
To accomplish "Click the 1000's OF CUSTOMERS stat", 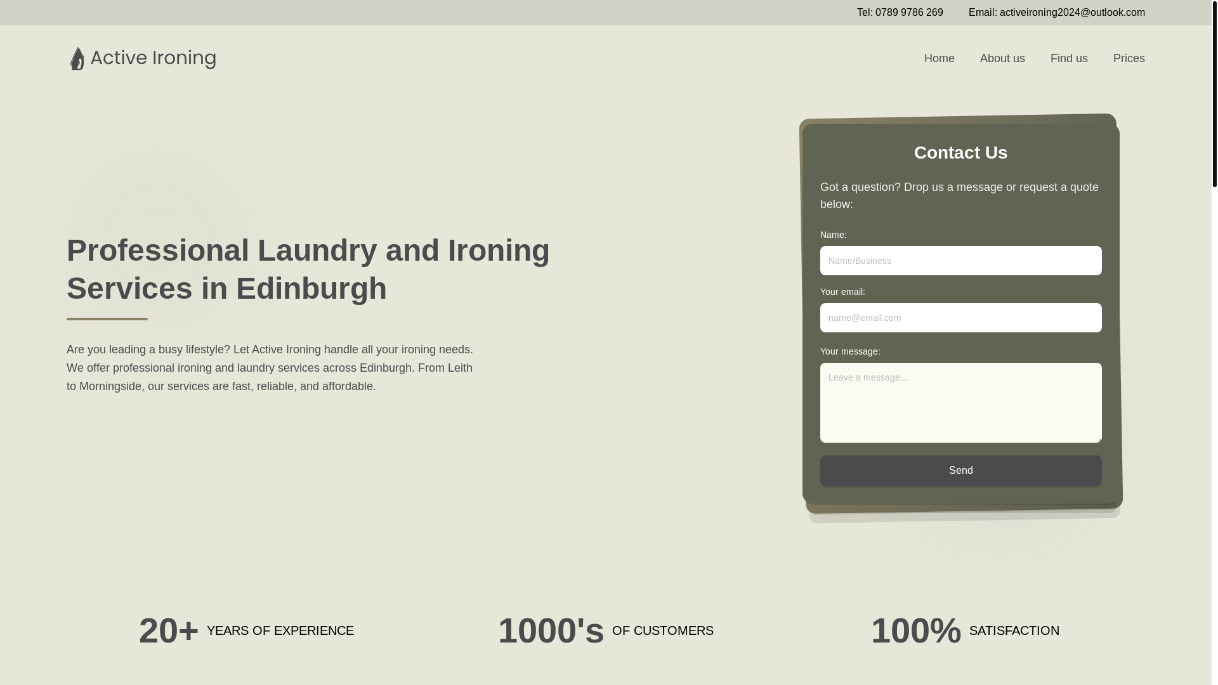I will (x=606, y=630).
